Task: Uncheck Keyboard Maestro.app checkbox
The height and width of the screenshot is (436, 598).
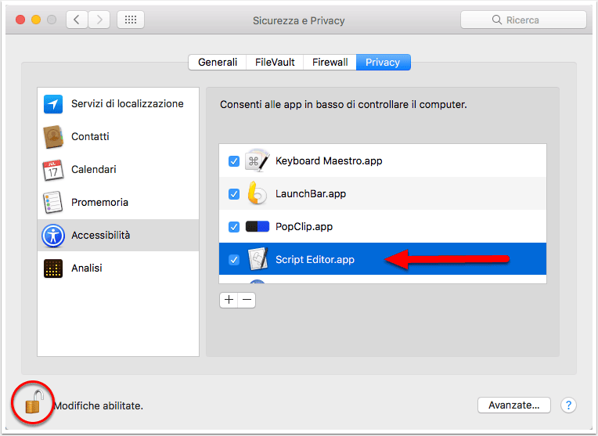Action: [234, 161]
